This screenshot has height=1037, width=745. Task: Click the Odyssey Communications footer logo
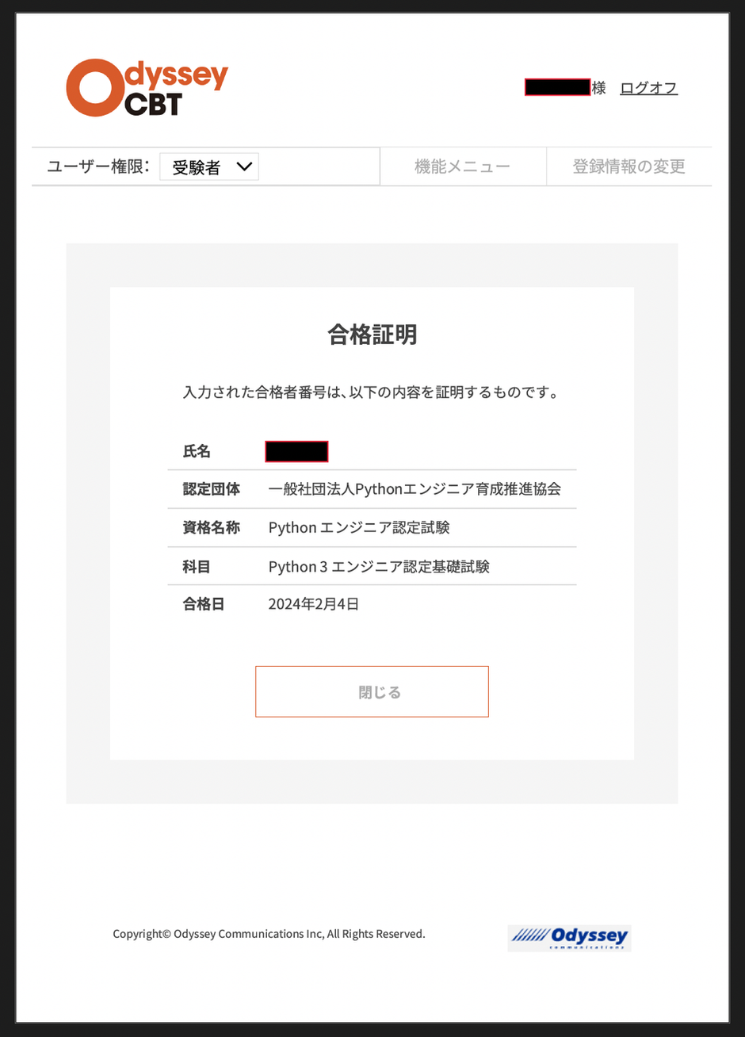(569, 937)
